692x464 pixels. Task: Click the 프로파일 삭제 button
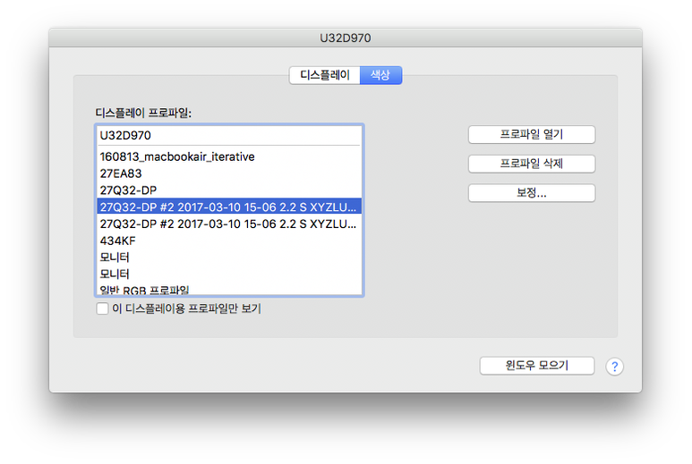(x=531, y=164)
